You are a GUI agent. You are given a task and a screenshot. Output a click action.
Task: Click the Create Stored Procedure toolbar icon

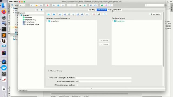pyautogui.click(x=95, y=5)
